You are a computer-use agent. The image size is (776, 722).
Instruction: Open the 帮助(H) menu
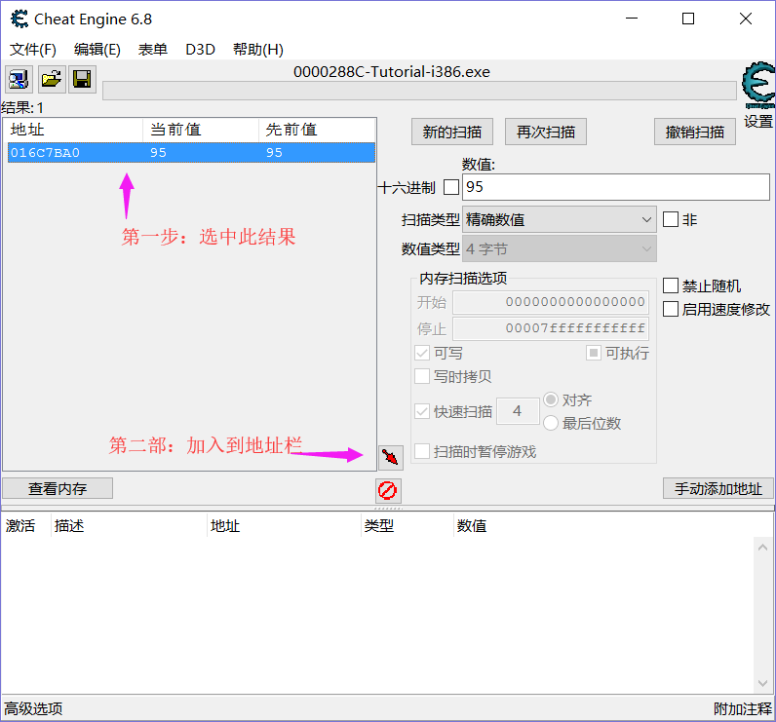point(257,50)
